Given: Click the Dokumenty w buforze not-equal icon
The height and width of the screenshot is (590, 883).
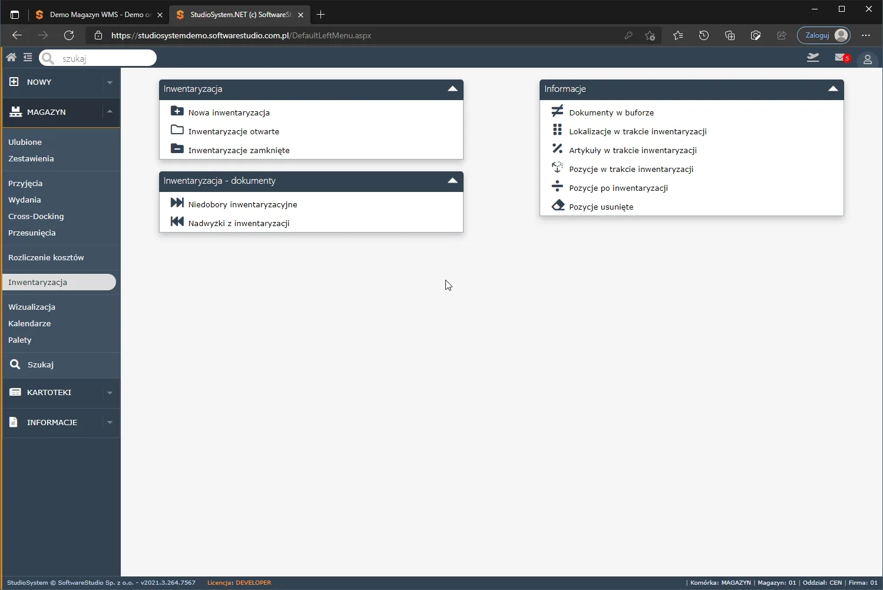Looking at the screenshot, I should 557,111.
